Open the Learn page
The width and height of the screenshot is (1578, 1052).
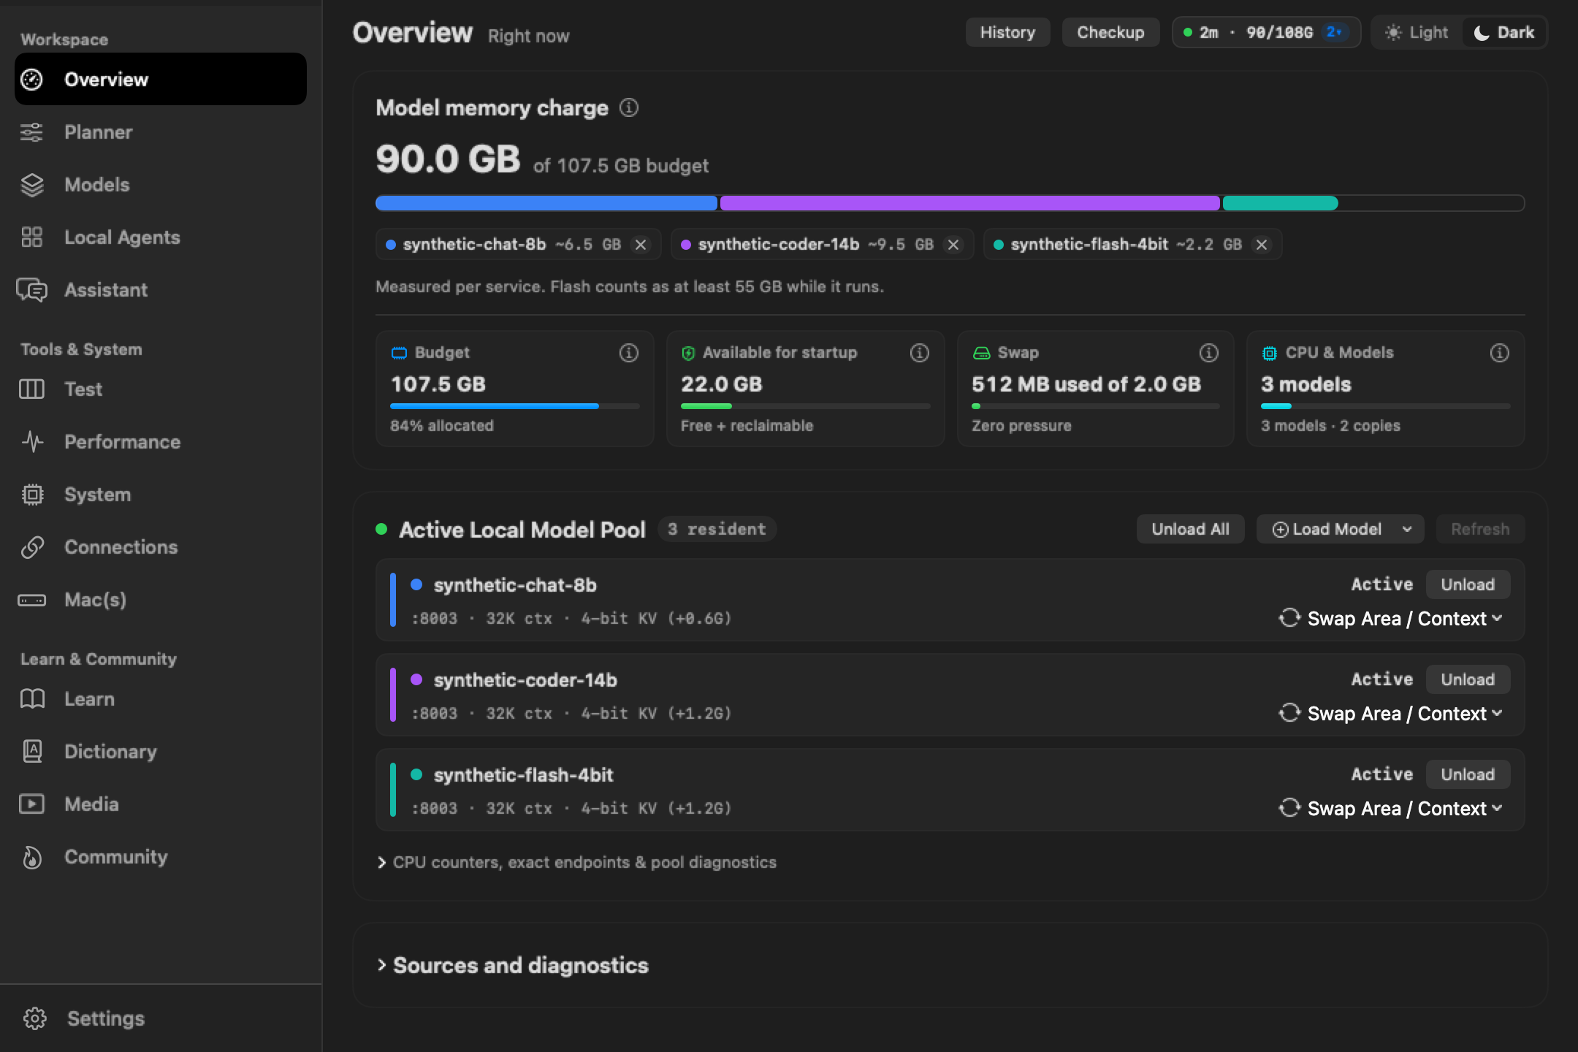pyautogui.click(x=161, y=699)
